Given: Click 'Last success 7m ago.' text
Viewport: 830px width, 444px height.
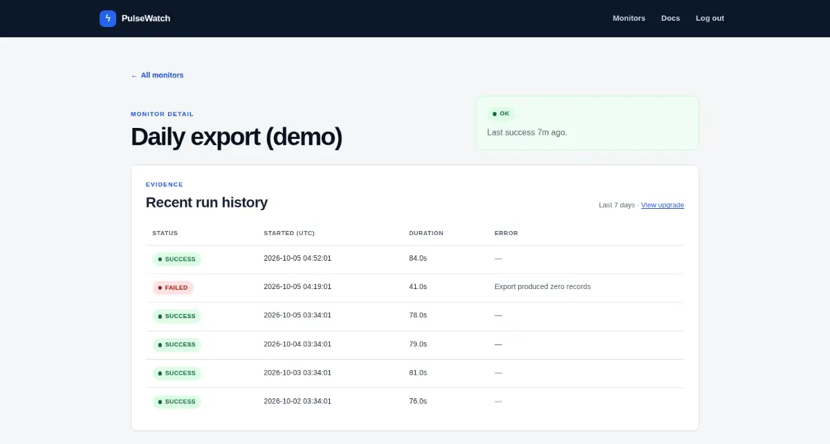Looking at the screenshot, I should [527, 132].
